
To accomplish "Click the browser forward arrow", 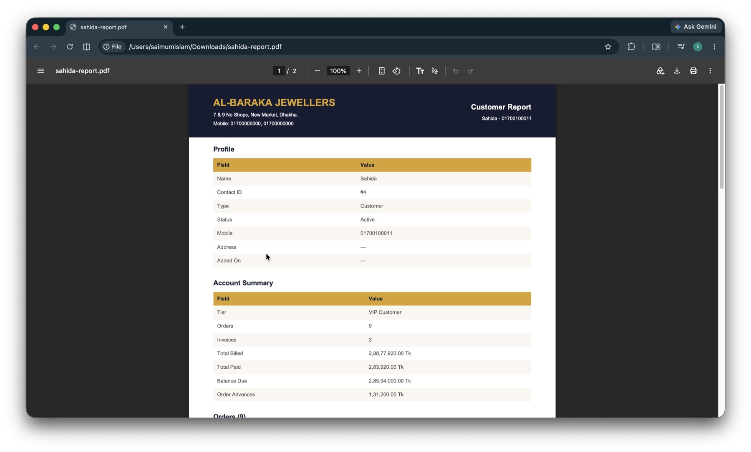I will point(53,47).
